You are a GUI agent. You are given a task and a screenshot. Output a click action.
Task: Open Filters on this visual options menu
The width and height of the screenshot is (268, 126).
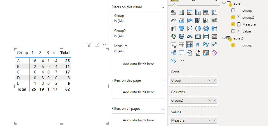[x=162, y=7]
